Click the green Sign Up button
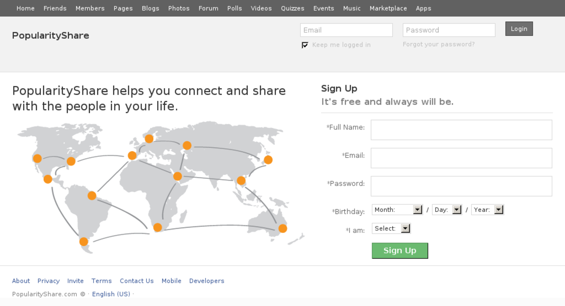 pyautogui.click(x=400, y=251)
